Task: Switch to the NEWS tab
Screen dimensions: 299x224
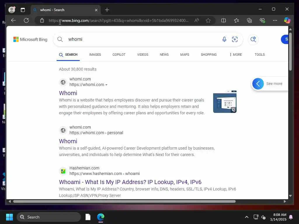Action: pyautogui.click(x=164, y=55)
